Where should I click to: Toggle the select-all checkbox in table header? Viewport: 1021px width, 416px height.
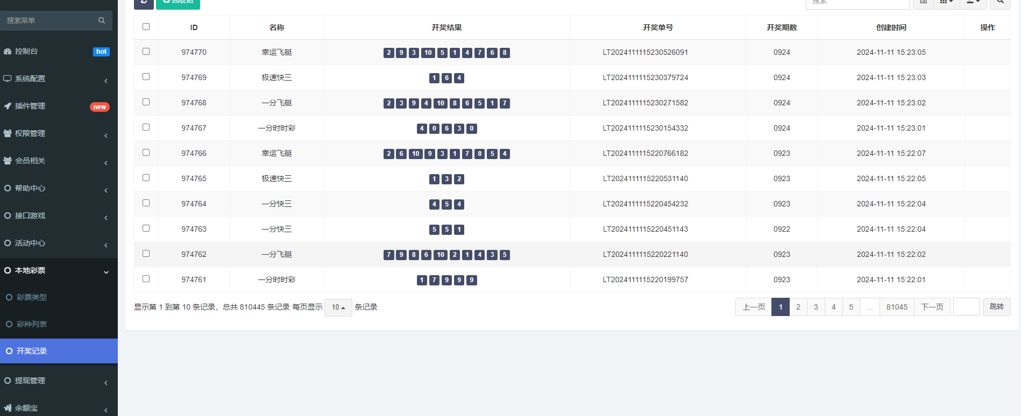pos(146,27)
